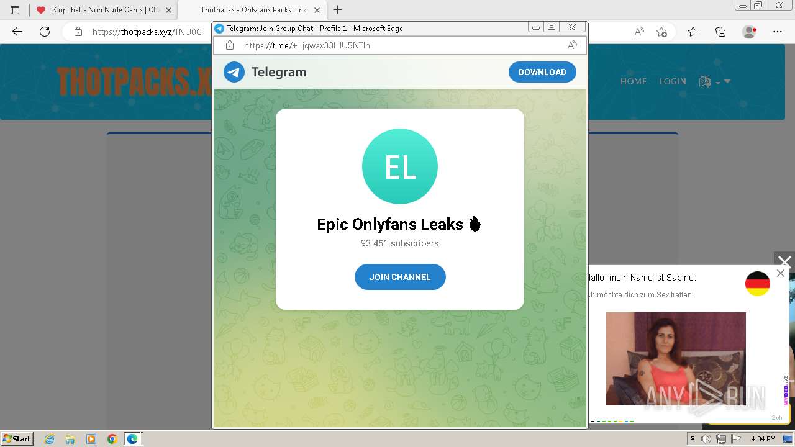Show hidden system tray icons

[693, 439]
